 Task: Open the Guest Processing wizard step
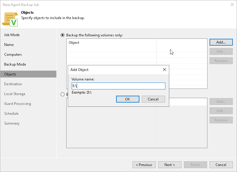(x=18, y=104)
